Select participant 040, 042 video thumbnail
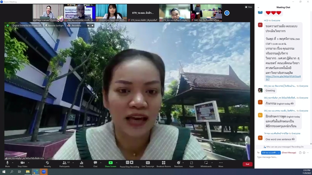Viewport: 312px width, 175px height. point(206,13)
